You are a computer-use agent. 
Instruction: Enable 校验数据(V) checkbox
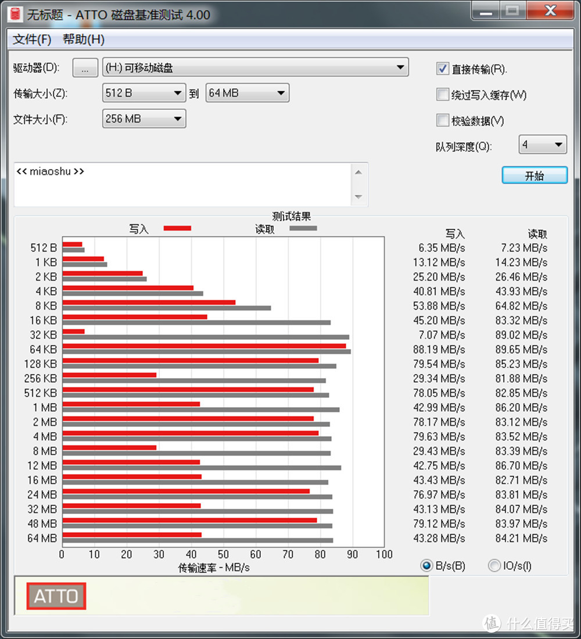pyautogui.click(x=442, y=120)
